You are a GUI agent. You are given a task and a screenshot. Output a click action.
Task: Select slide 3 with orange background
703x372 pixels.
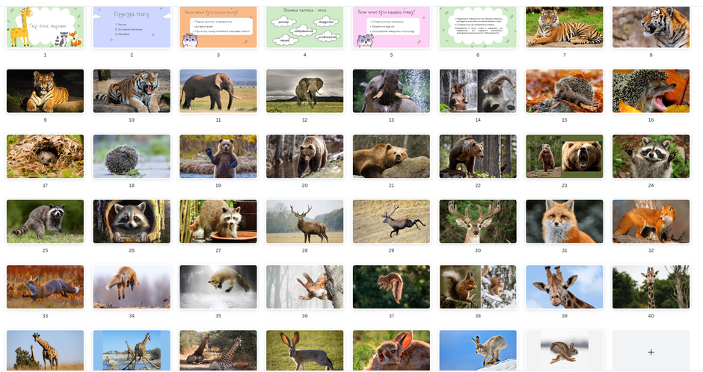[x=218, y=27]
